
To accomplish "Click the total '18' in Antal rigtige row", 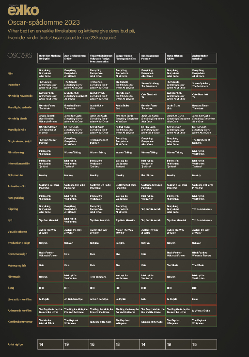I will pyautogui.click(x=127, y=344).
